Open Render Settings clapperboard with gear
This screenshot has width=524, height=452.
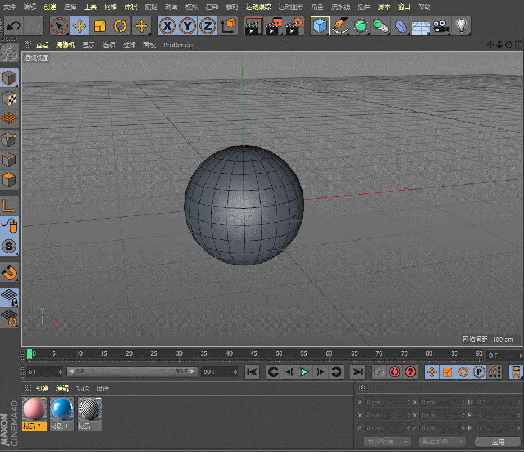[x=295, y=26]
